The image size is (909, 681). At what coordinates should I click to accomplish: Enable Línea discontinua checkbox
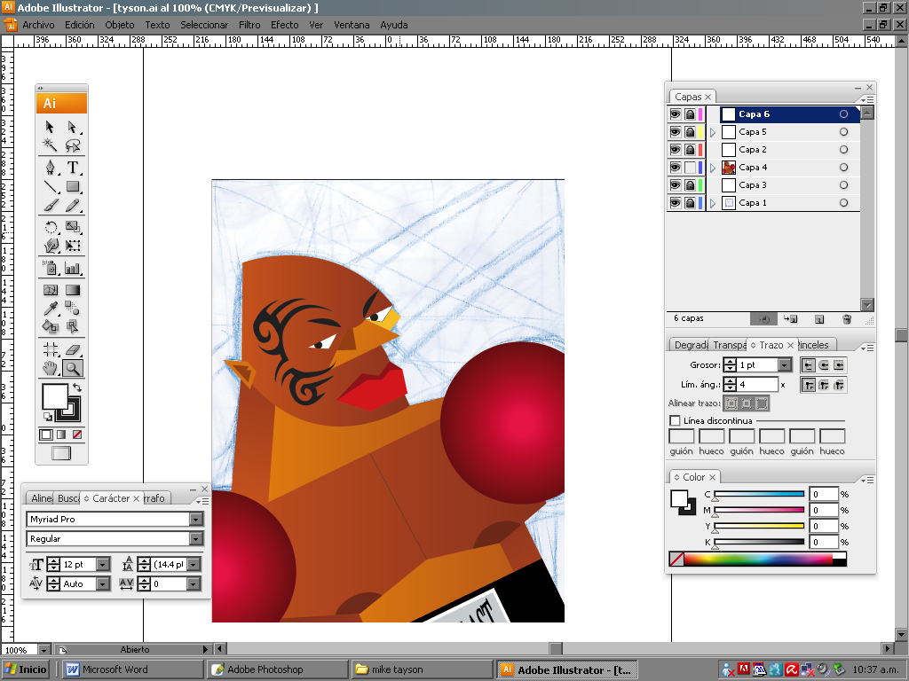click(x=675, y=420)
